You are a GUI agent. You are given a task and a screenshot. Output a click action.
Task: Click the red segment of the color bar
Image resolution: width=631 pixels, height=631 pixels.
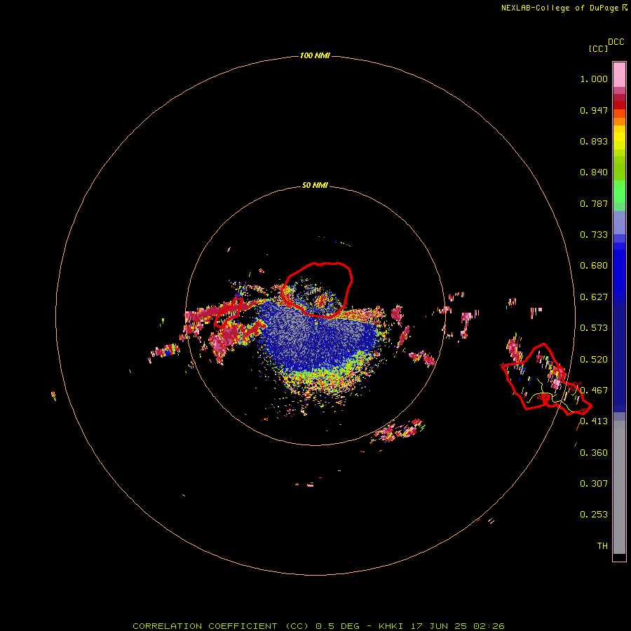pyautogui.click(x=619, y=105)
